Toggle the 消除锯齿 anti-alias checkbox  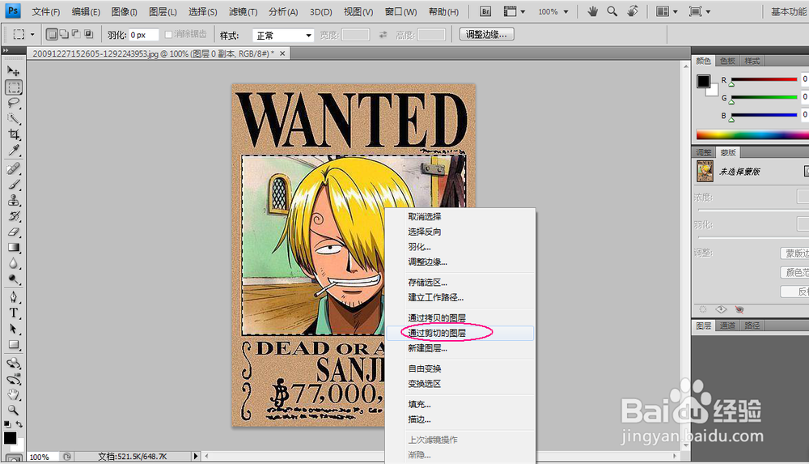[168, 35]
